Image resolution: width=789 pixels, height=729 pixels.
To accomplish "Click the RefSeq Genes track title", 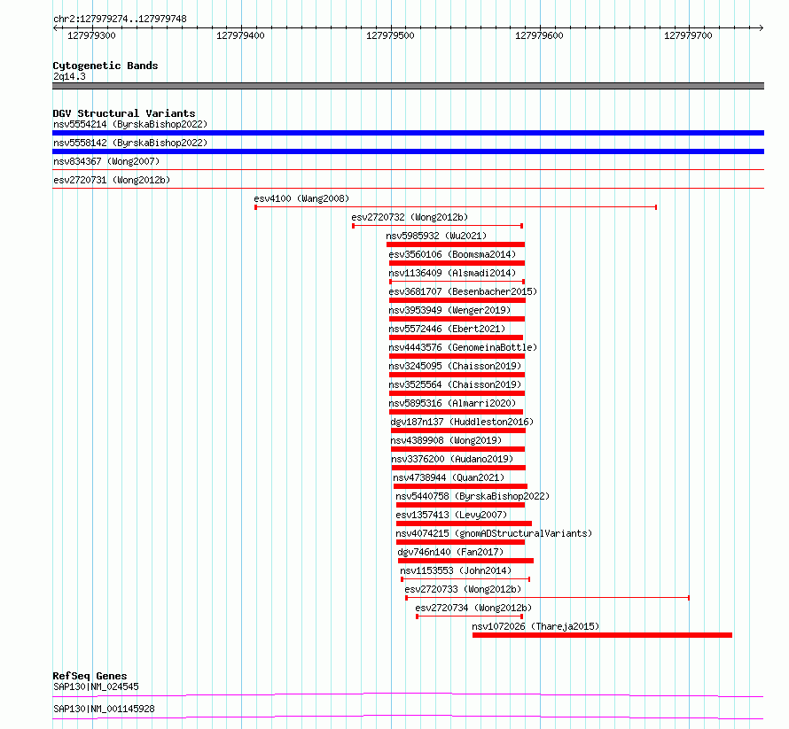I will pyautogui.click(x=90, y=676).
